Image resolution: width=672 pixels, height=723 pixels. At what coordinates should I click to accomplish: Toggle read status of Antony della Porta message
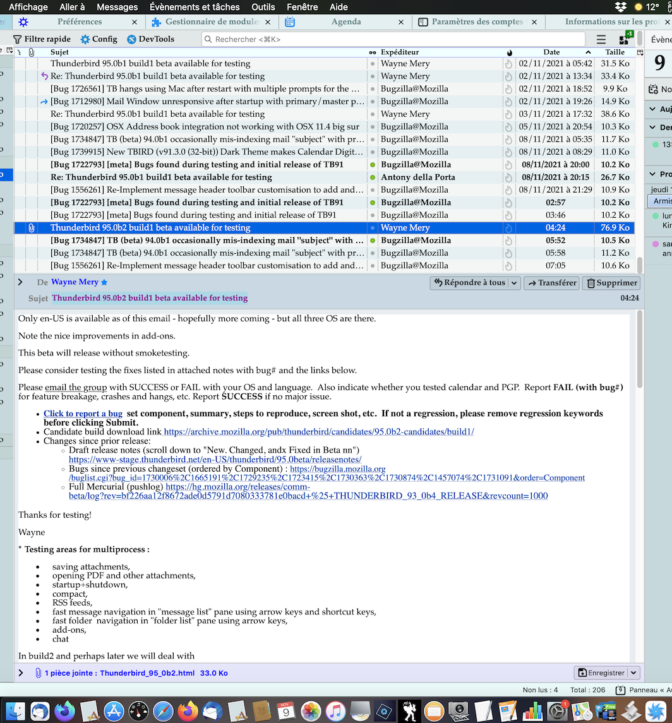click(x=373, y=177)
